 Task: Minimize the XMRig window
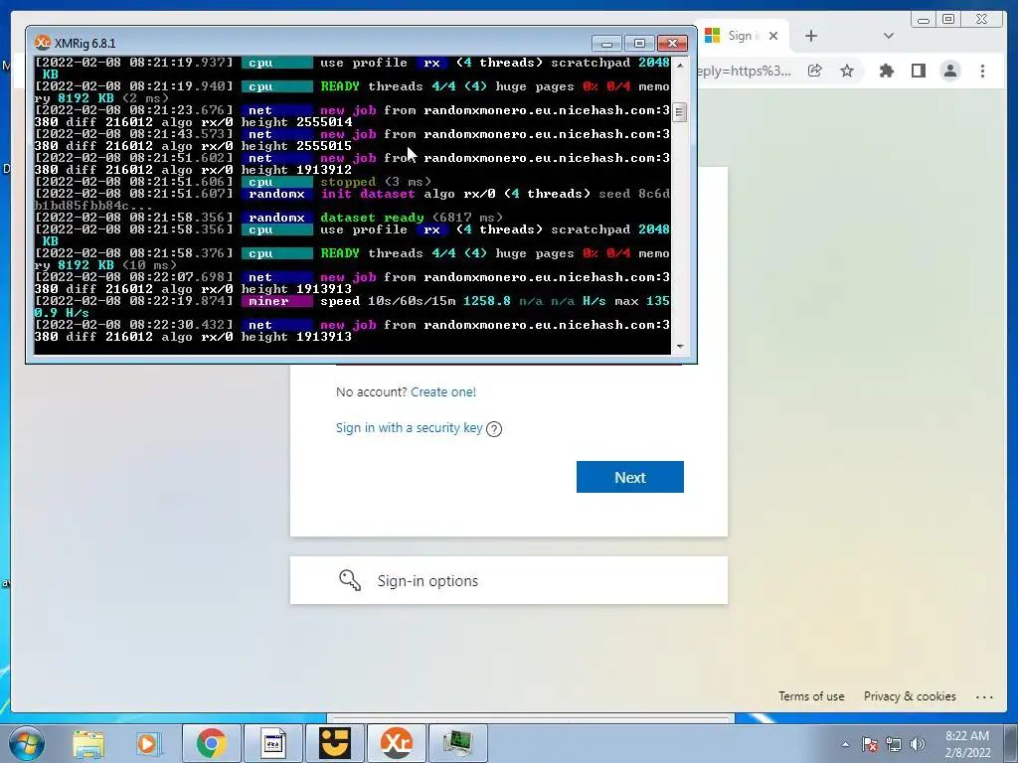tap(607, 44)
